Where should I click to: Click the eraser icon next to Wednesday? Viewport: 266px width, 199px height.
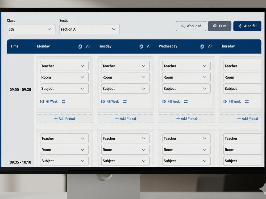[210, 46]
